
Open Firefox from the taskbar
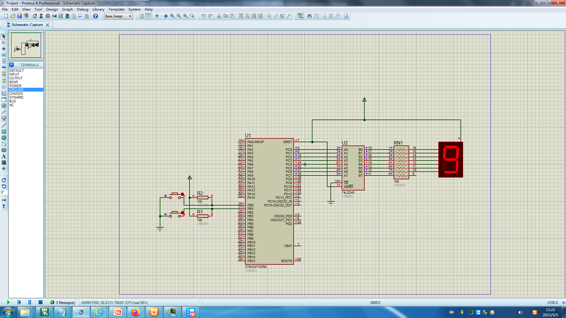[x=136, y=312]
